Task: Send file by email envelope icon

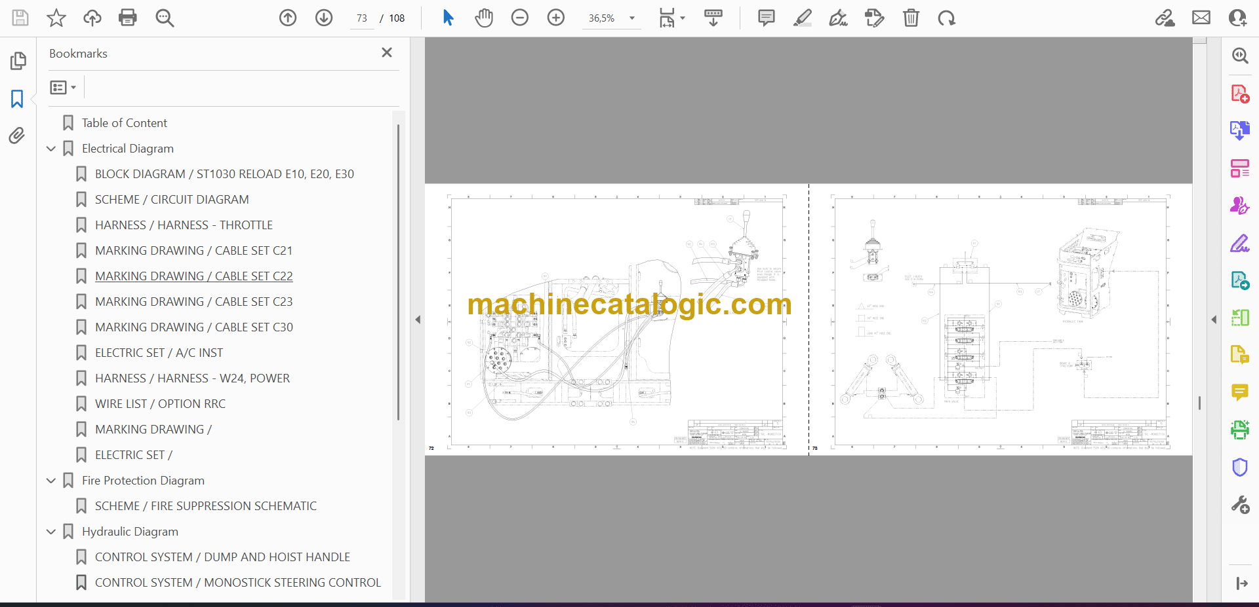Action: 1201,18
